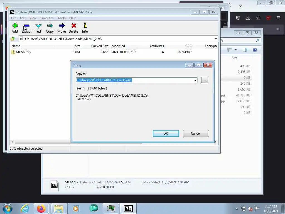Click the Copy toolbar icon
The height and width of the screenshot is (214, 285).
(50, 28)
